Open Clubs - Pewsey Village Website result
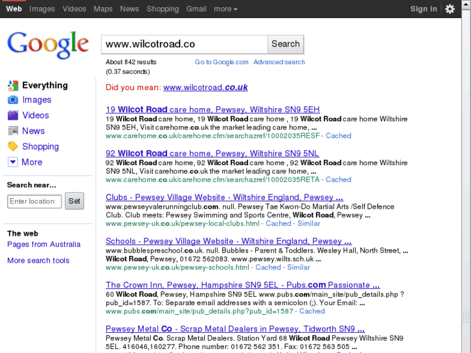Screen dimensions: 471x353 (224, 197)
